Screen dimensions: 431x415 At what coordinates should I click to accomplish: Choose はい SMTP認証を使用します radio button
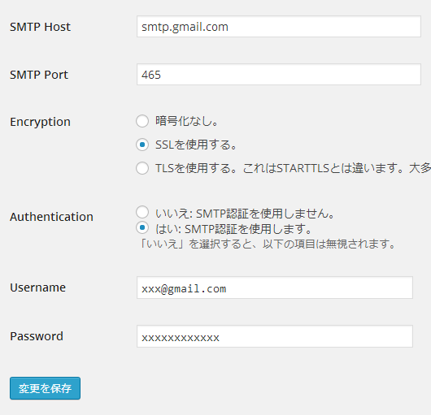tap(142, 227)
